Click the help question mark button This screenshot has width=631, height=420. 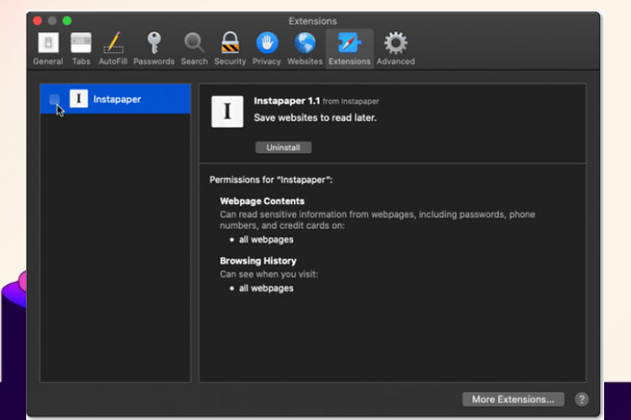point(581,399)
